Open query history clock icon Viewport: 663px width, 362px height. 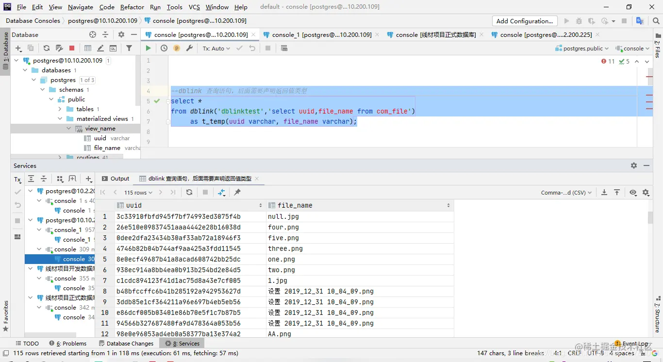164,48
